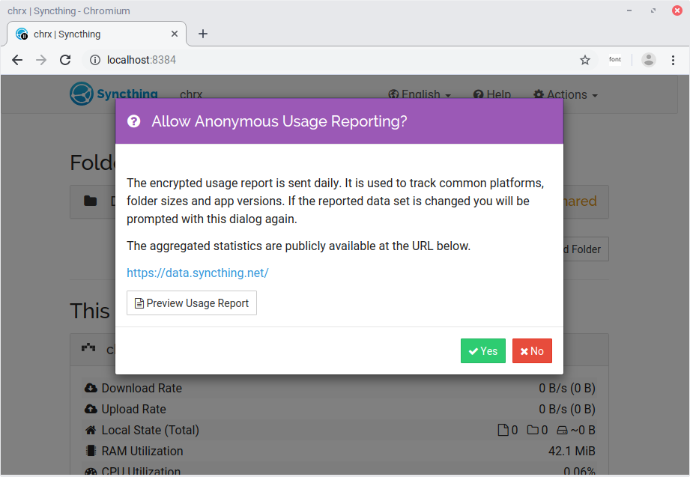The height and width of the screenshot is (477, 690).
Task: Click the Download Rate row icon
Action: [91, 388]
